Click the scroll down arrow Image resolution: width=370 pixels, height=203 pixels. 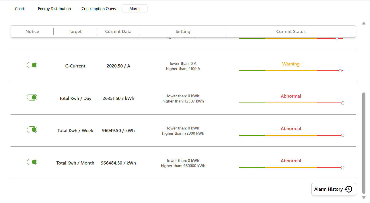point(364,198)
